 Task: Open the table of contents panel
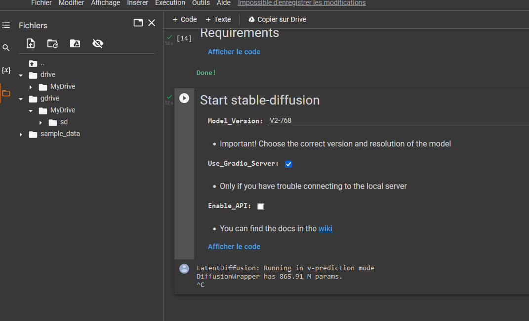coord(6,25)
